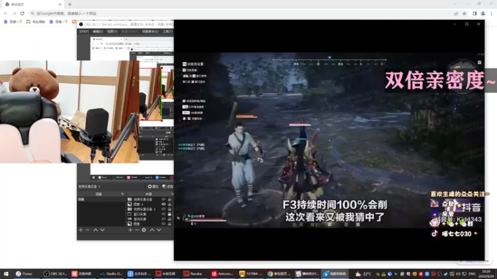
Task: Switch to Astrono... taskbar item
Action: pos(222,274)
